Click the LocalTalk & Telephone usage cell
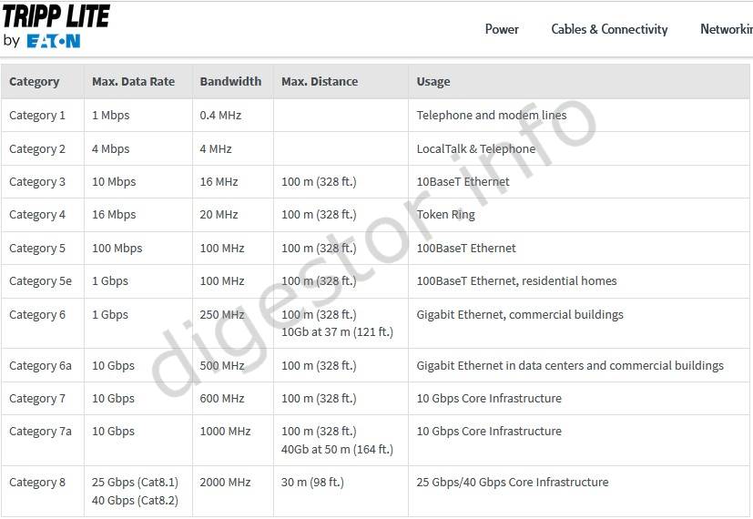Screen dimensions: 753x519 (x=475, y=149)
